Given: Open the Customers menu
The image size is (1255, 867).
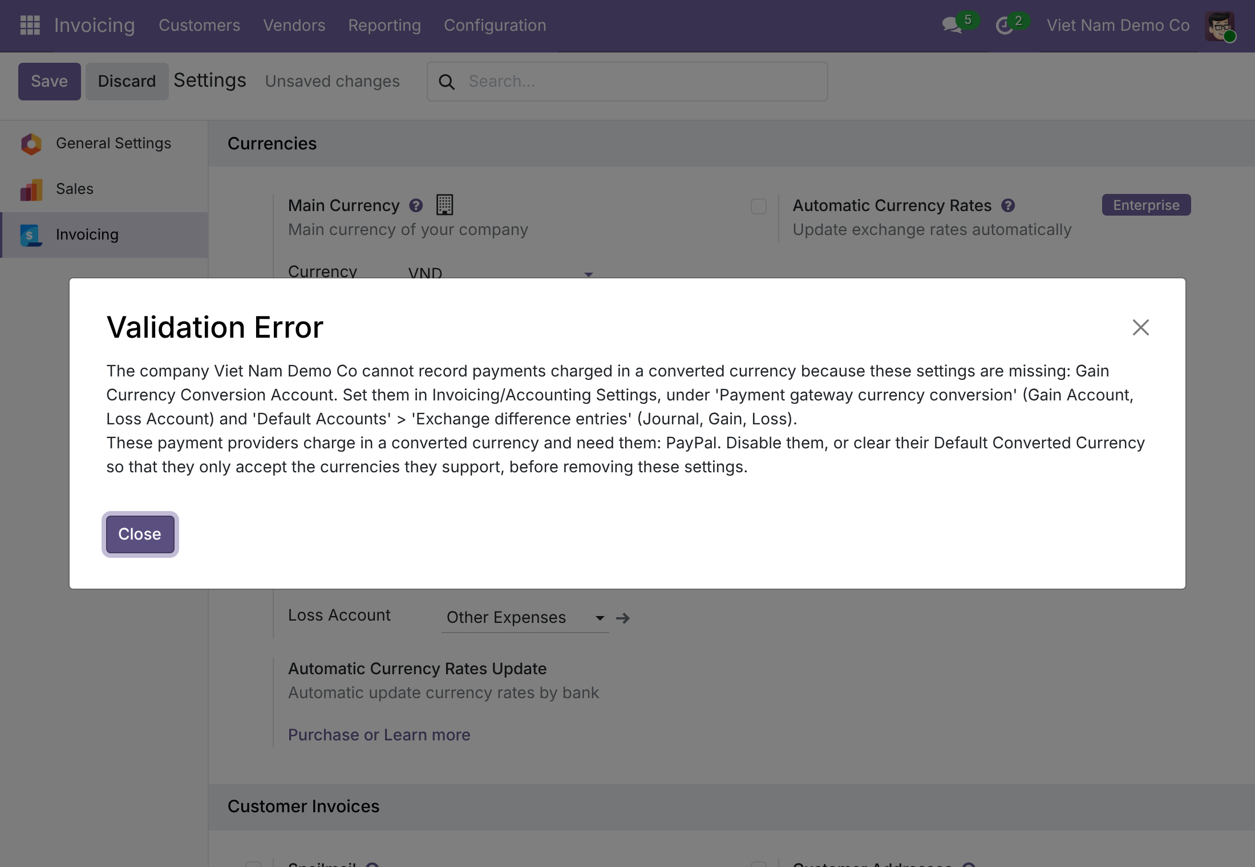Looking at the screenshot, I should point(199,25).
